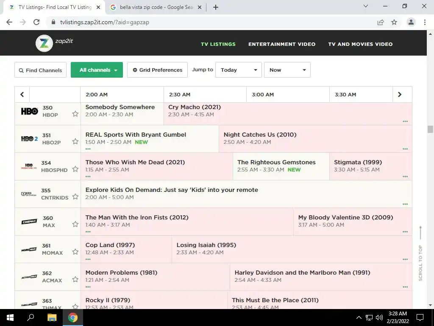Open Chrome three-dot menu
Viewport: 434px width, 326px height.
pyautogui.click(x=425, y=22)
